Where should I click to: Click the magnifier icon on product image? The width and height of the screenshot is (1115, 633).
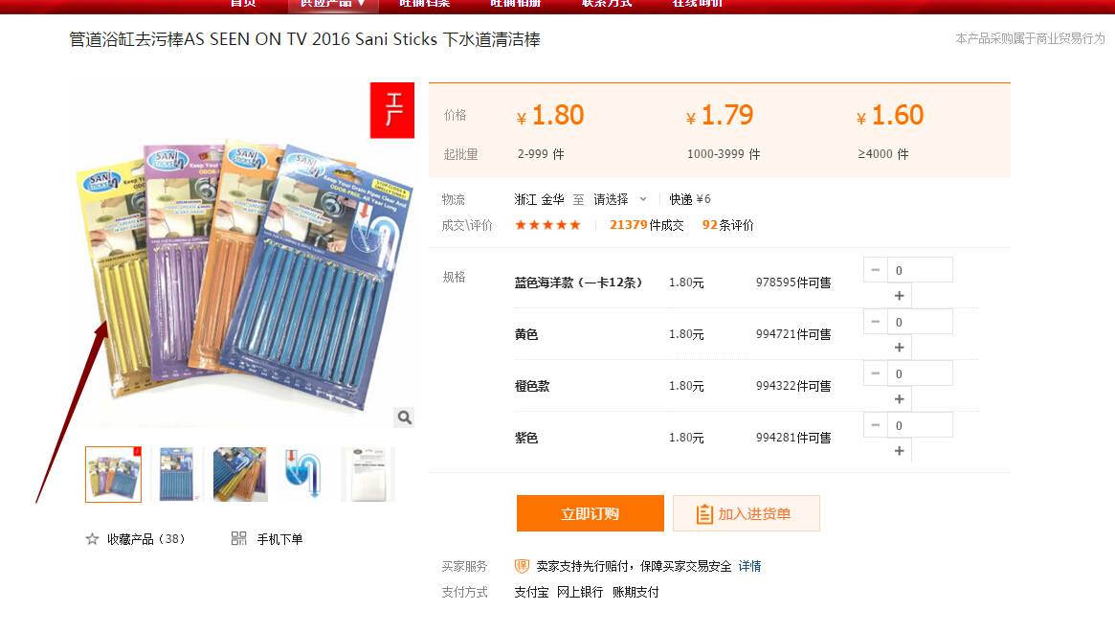(404, 418)
